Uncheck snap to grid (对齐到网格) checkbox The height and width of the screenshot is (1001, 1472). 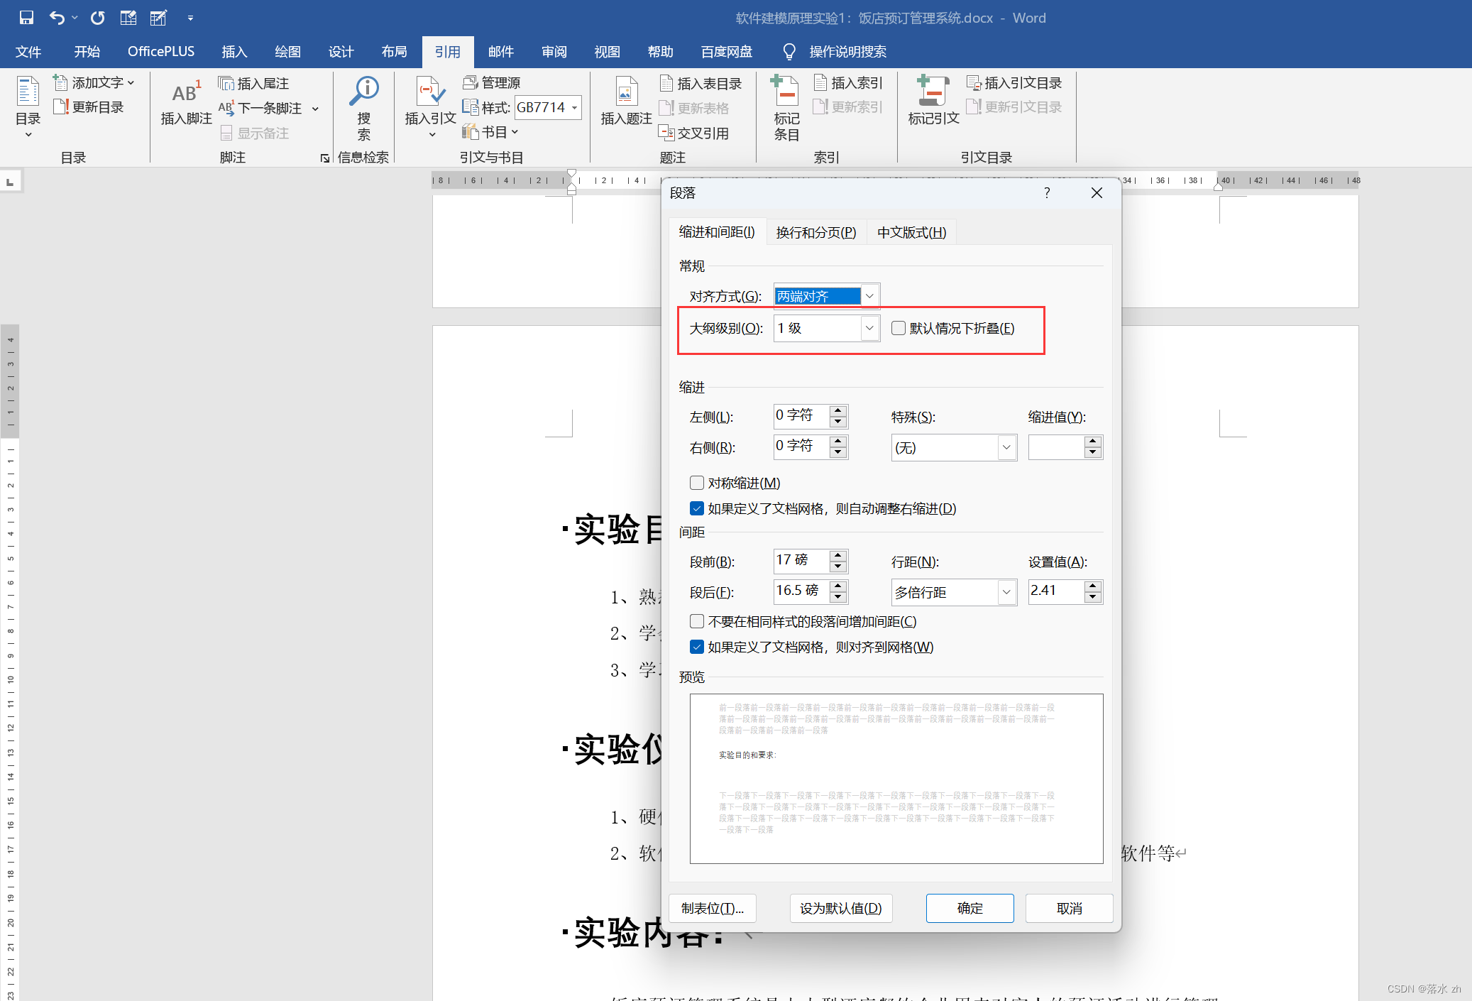697,647
